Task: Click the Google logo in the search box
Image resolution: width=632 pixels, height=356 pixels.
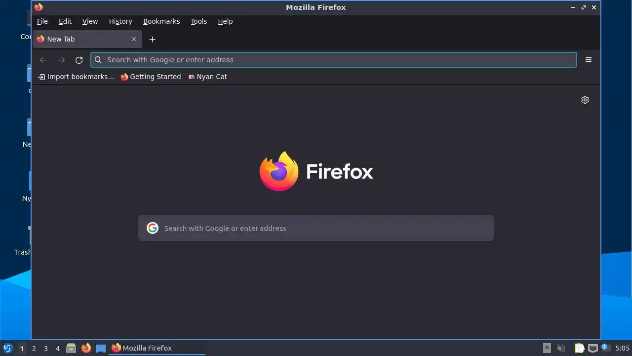Action: (153, 228)
